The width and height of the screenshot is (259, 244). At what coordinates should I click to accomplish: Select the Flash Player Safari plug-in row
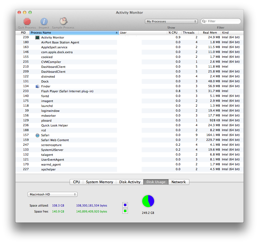pos(129,91)
